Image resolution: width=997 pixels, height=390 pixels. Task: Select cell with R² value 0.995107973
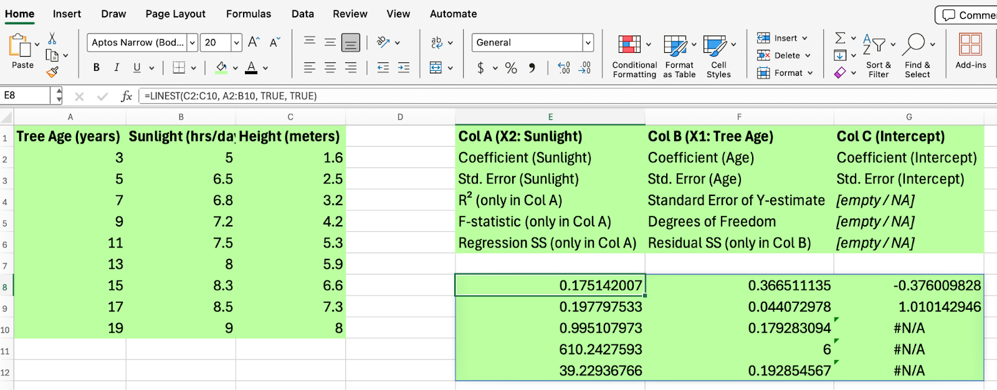click(550, 328)
